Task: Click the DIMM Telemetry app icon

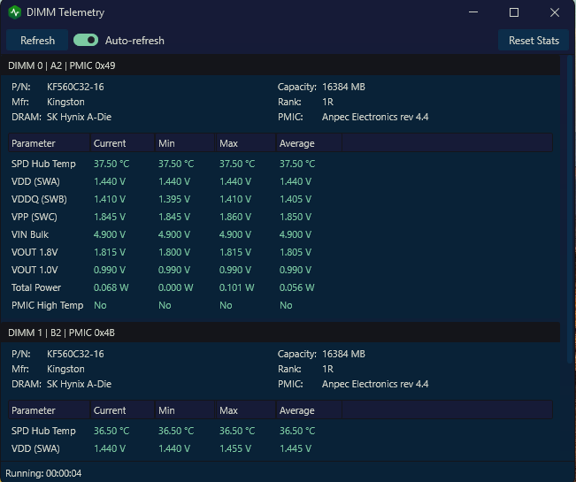Action: (x=15, y=12)
